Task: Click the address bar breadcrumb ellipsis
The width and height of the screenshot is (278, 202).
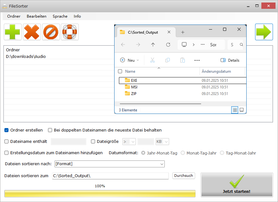Action: [203, 44]
